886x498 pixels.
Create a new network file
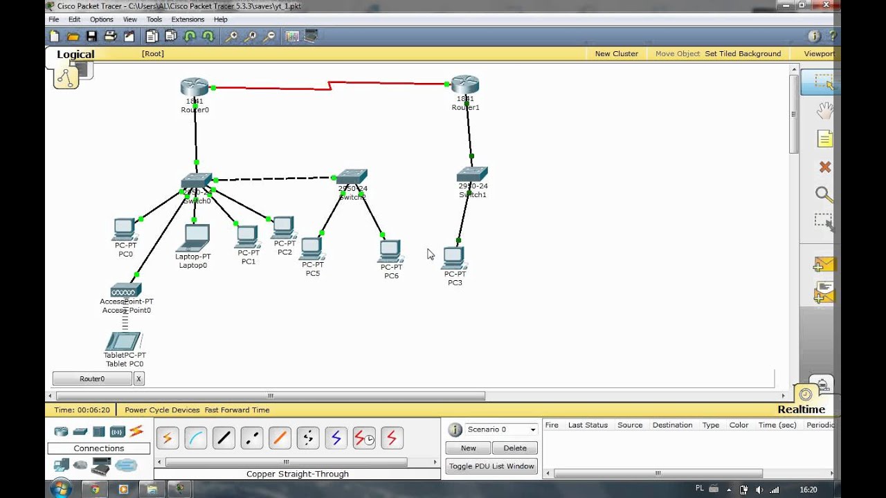55,36
